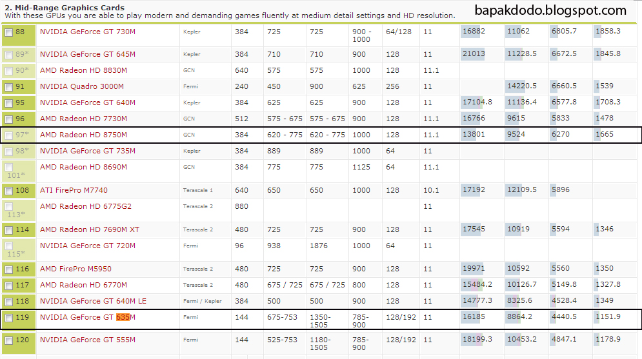This screenshot has width=642, height=359.
Task: Click the 512 shader count for HD 7730M
Action: 241,119
